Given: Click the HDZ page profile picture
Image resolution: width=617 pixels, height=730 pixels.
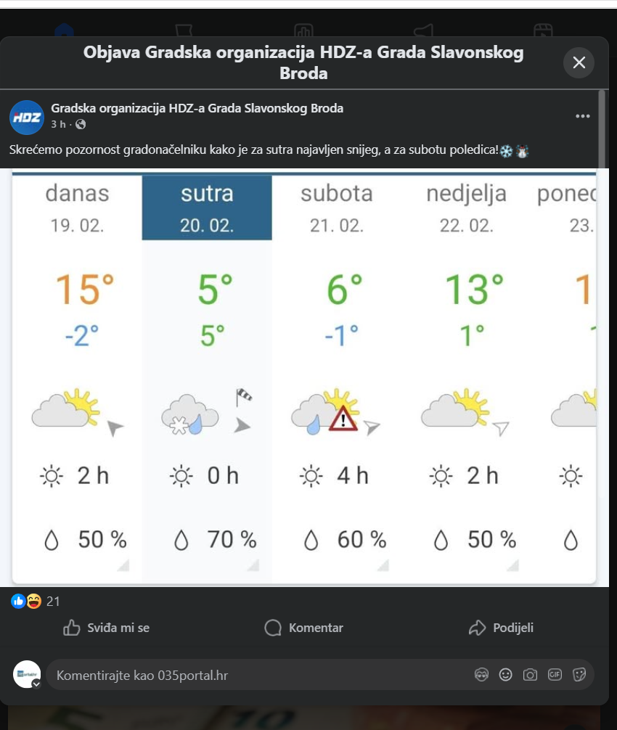Looking at the screenshot, I should pyautogui.click(x=26, y=118).
